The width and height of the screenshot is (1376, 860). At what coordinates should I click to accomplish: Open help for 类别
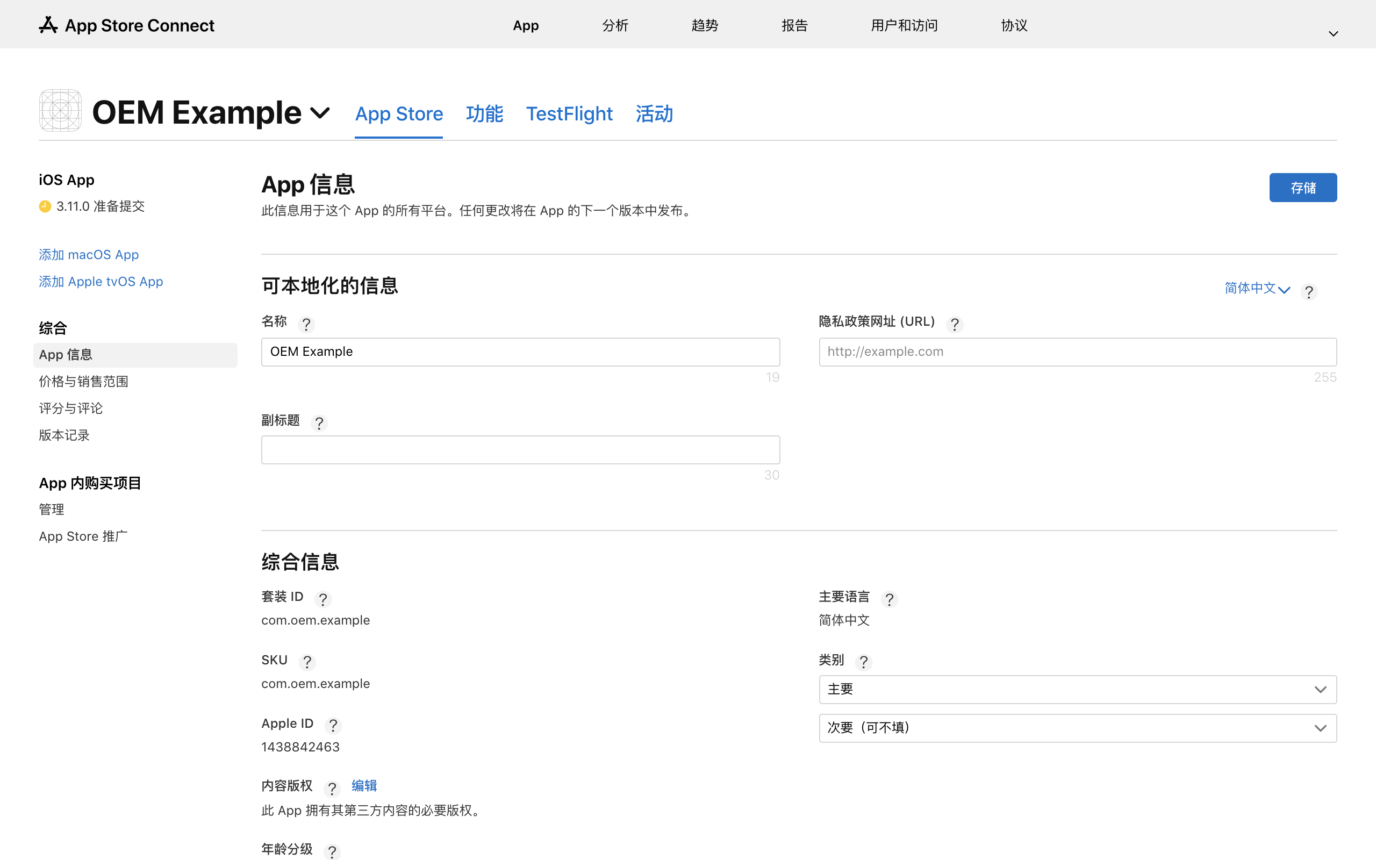click(x=864, y=662)
